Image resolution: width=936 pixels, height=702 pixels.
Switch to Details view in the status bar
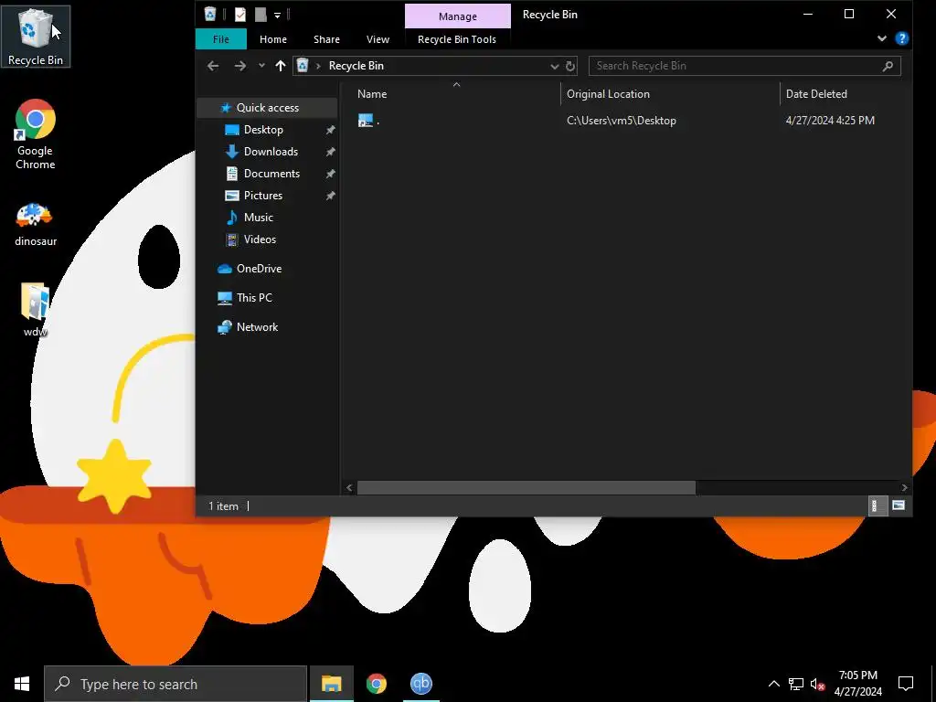[876, 506]
